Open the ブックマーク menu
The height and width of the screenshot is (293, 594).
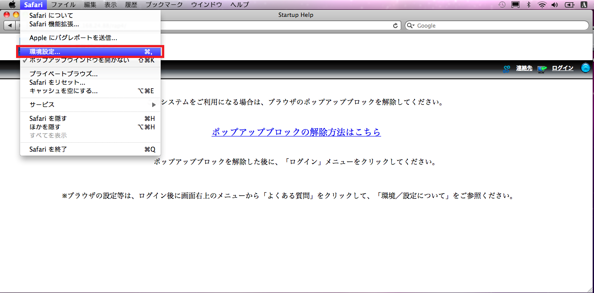(x=164, y=5)
